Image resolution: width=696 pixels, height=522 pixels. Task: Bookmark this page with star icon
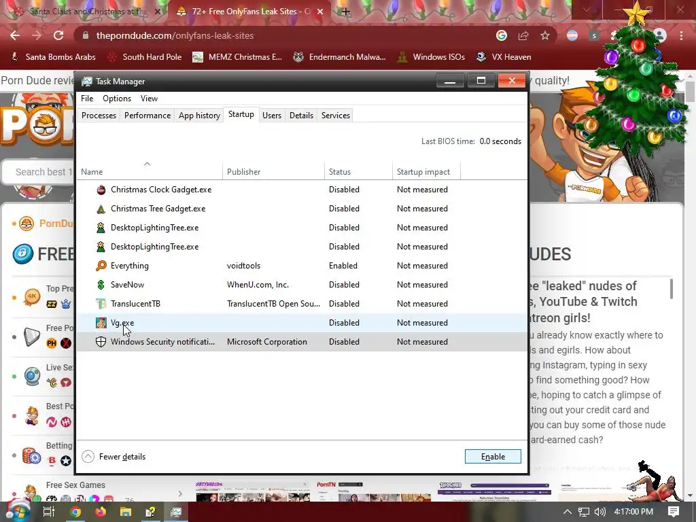click(545, 35)
